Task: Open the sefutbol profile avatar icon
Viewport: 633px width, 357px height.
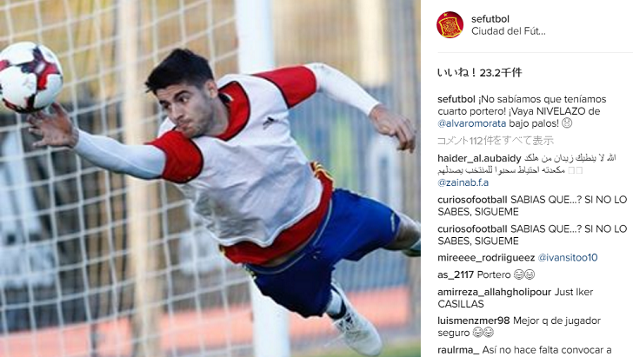Action: coord(450,24)
